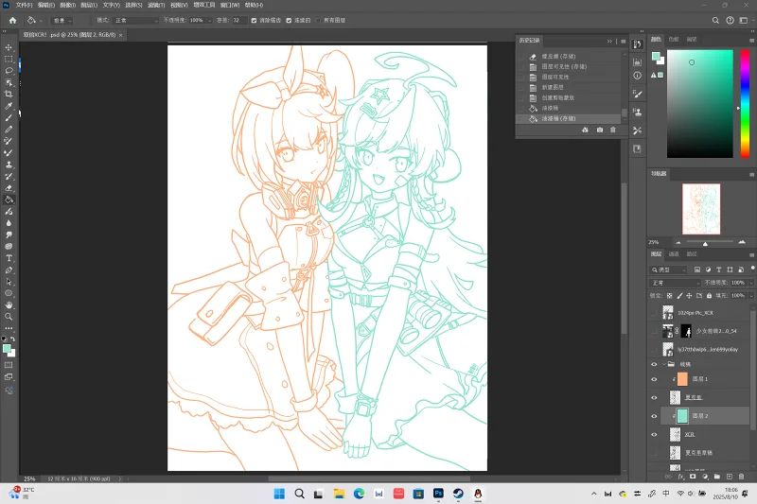Toggle the 消除锯齿 (anti-alias) checkbox
Image resolution: width=757 pixels, height=504 pixels.
[255, 20]
